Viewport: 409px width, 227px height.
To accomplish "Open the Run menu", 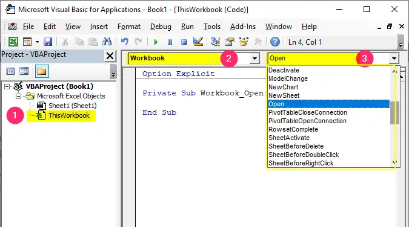I will 187,27.
